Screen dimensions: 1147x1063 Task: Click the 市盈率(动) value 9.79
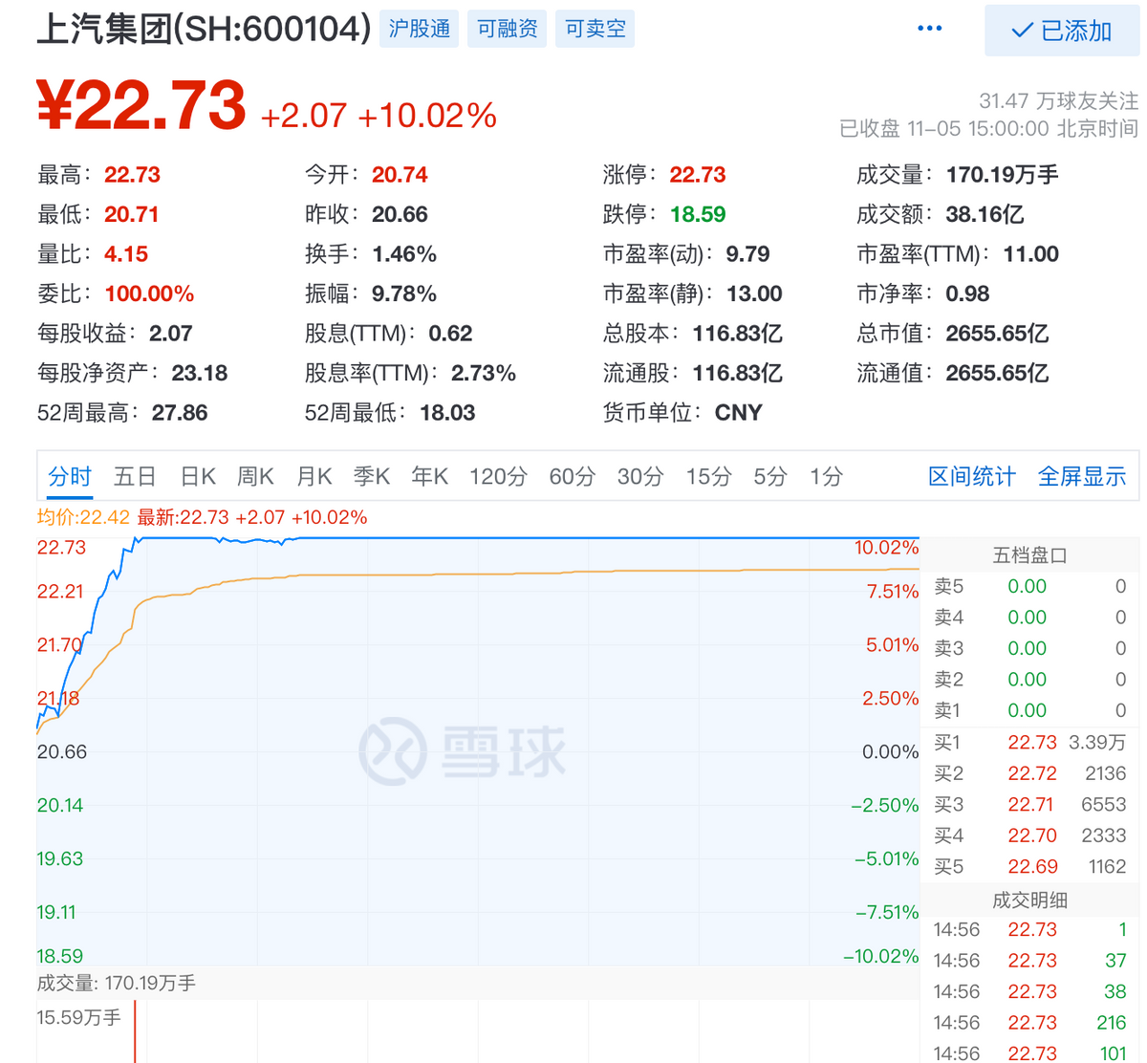coord(747,254)
